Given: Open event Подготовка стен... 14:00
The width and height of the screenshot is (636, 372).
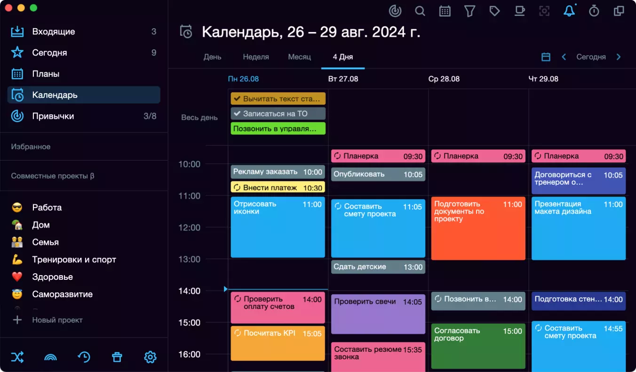Looking at the screenshot, I should tap(579, 301).
